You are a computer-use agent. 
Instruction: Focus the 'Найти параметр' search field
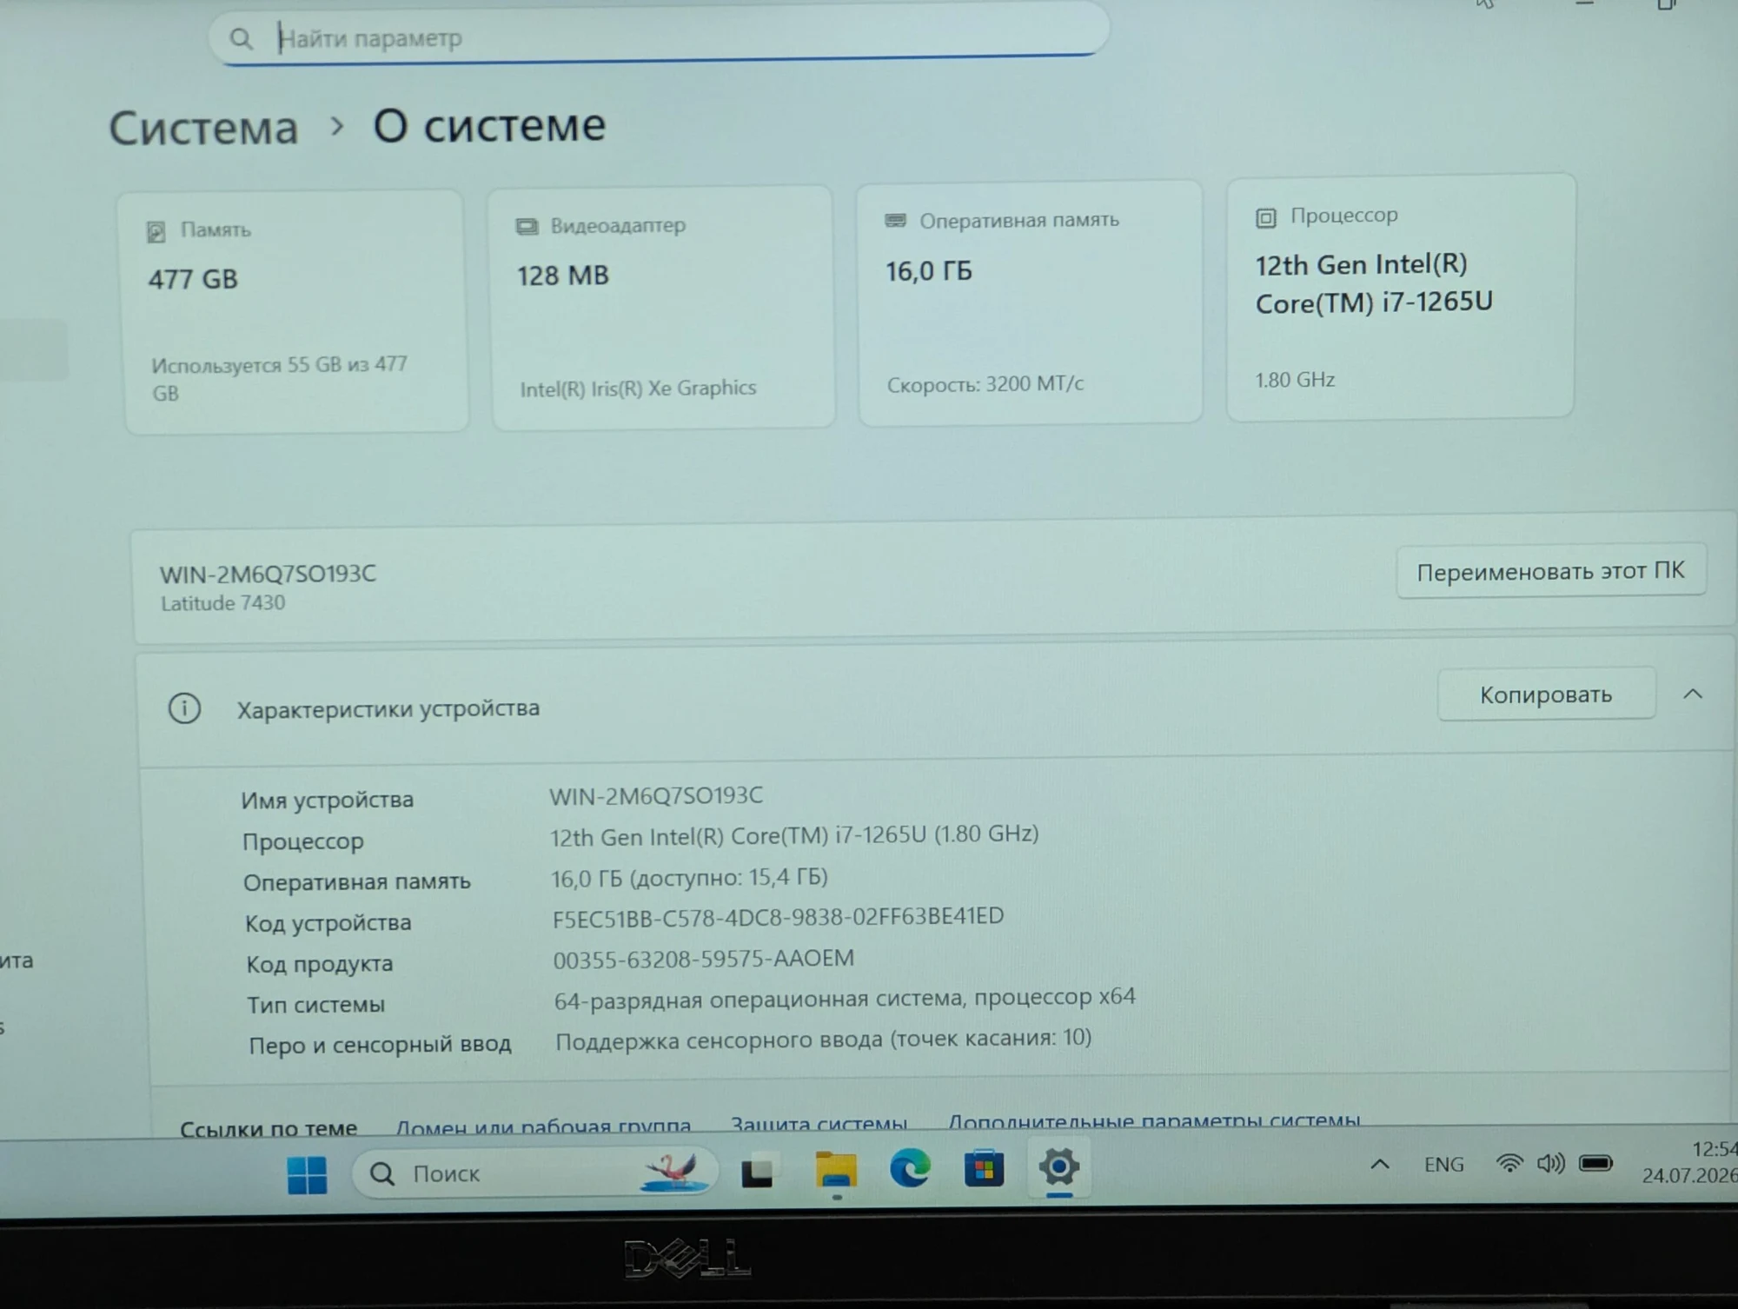click(659, 35)
